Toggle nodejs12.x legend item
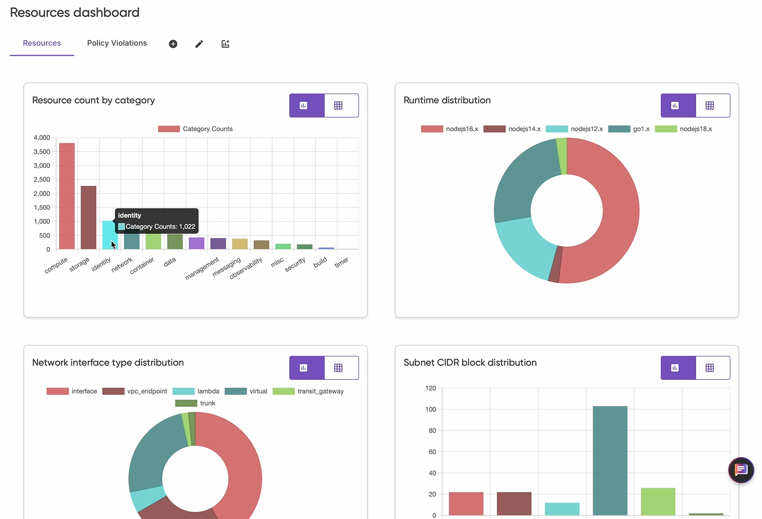762x519 pixels. tap(575, 129)
